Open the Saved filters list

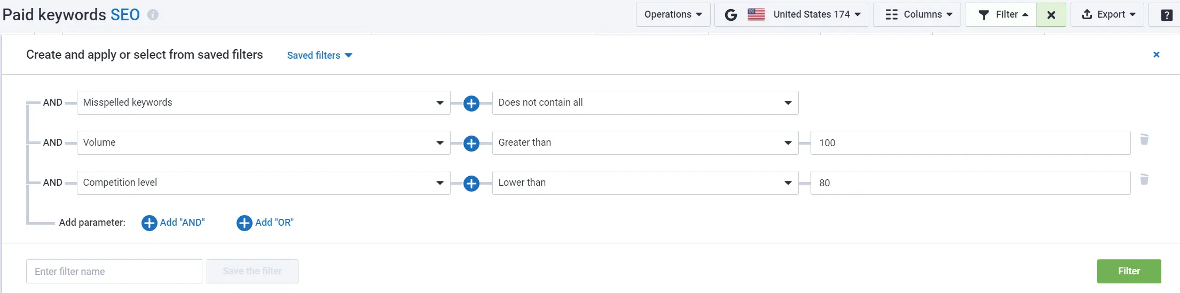click(x=319, y=56)
